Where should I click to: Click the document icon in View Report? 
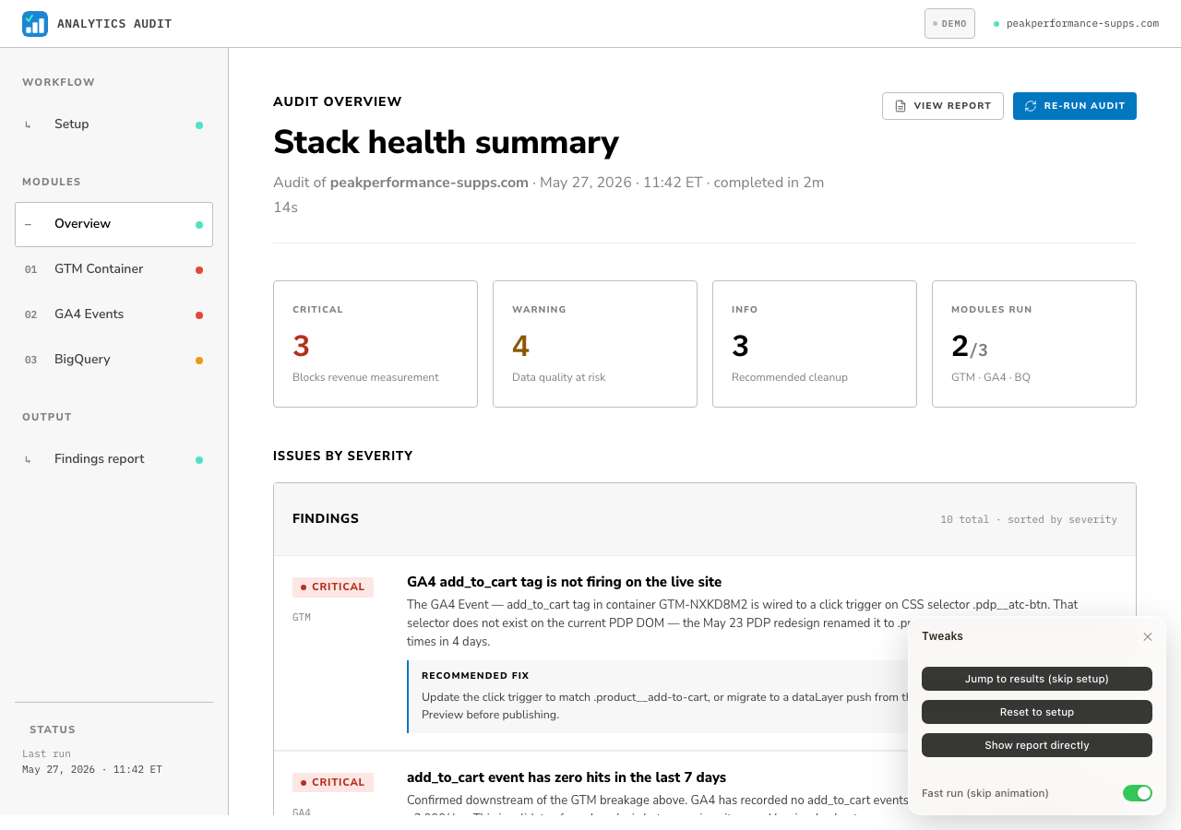pos(901,106)
